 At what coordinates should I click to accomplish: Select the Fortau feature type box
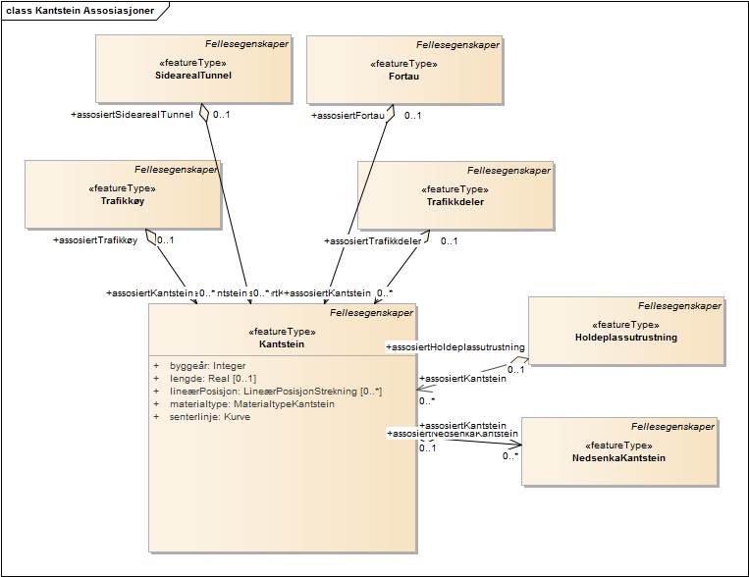click(x=403, y=69)
